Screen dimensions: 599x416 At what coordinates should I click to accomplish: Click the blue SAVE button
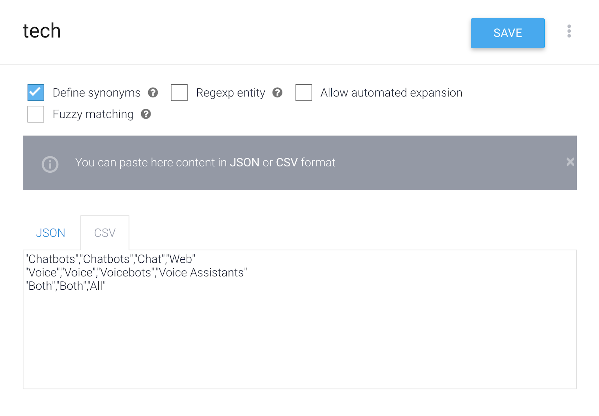point(507,33)
